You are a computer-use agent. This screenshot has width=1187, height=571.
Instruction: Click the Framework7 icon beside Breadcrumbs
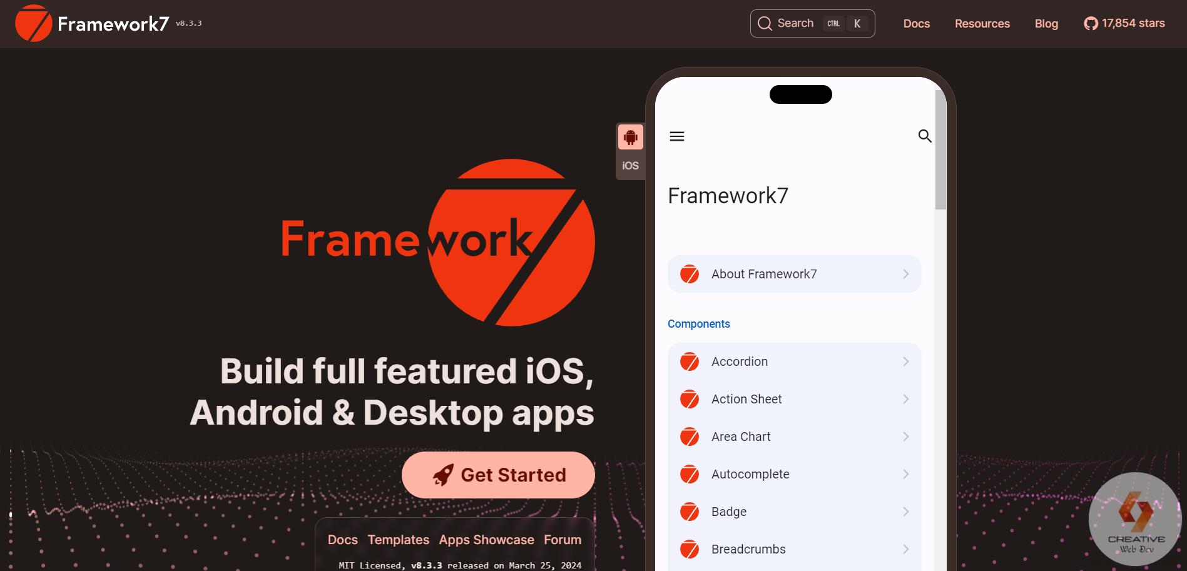pyautogui.click(x=690, y=549)
